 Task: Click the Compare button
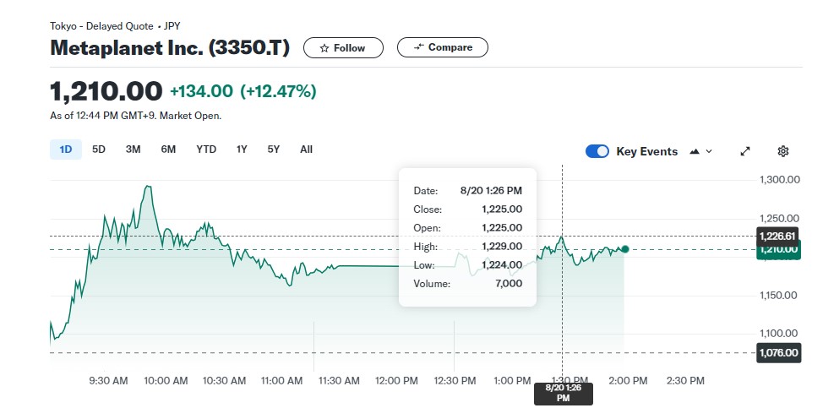point(442,47)
